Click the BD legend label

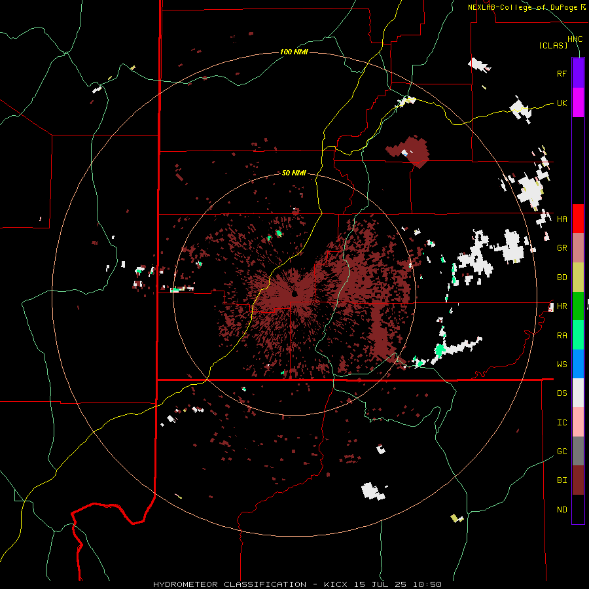[x=562, y=277]
